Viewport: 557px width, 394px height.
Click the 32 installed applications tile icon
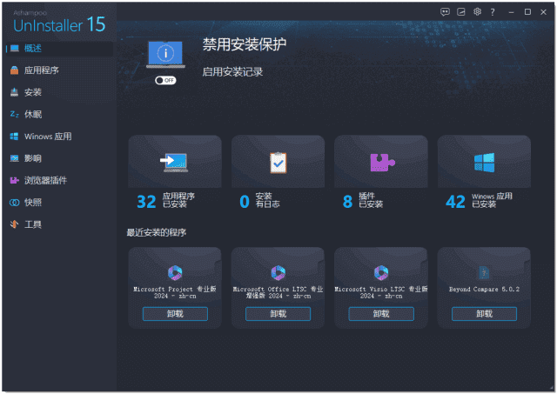tap(174, 162)
